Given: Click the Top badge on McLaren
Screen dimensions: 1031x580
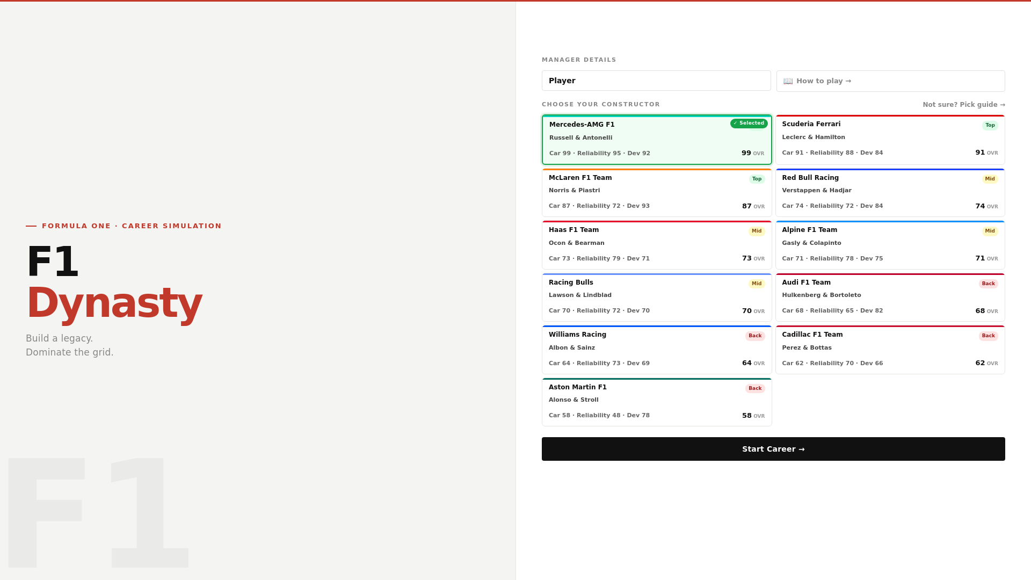Looking at the screenshot, I should pyautogui.click(x=757, y=179).
